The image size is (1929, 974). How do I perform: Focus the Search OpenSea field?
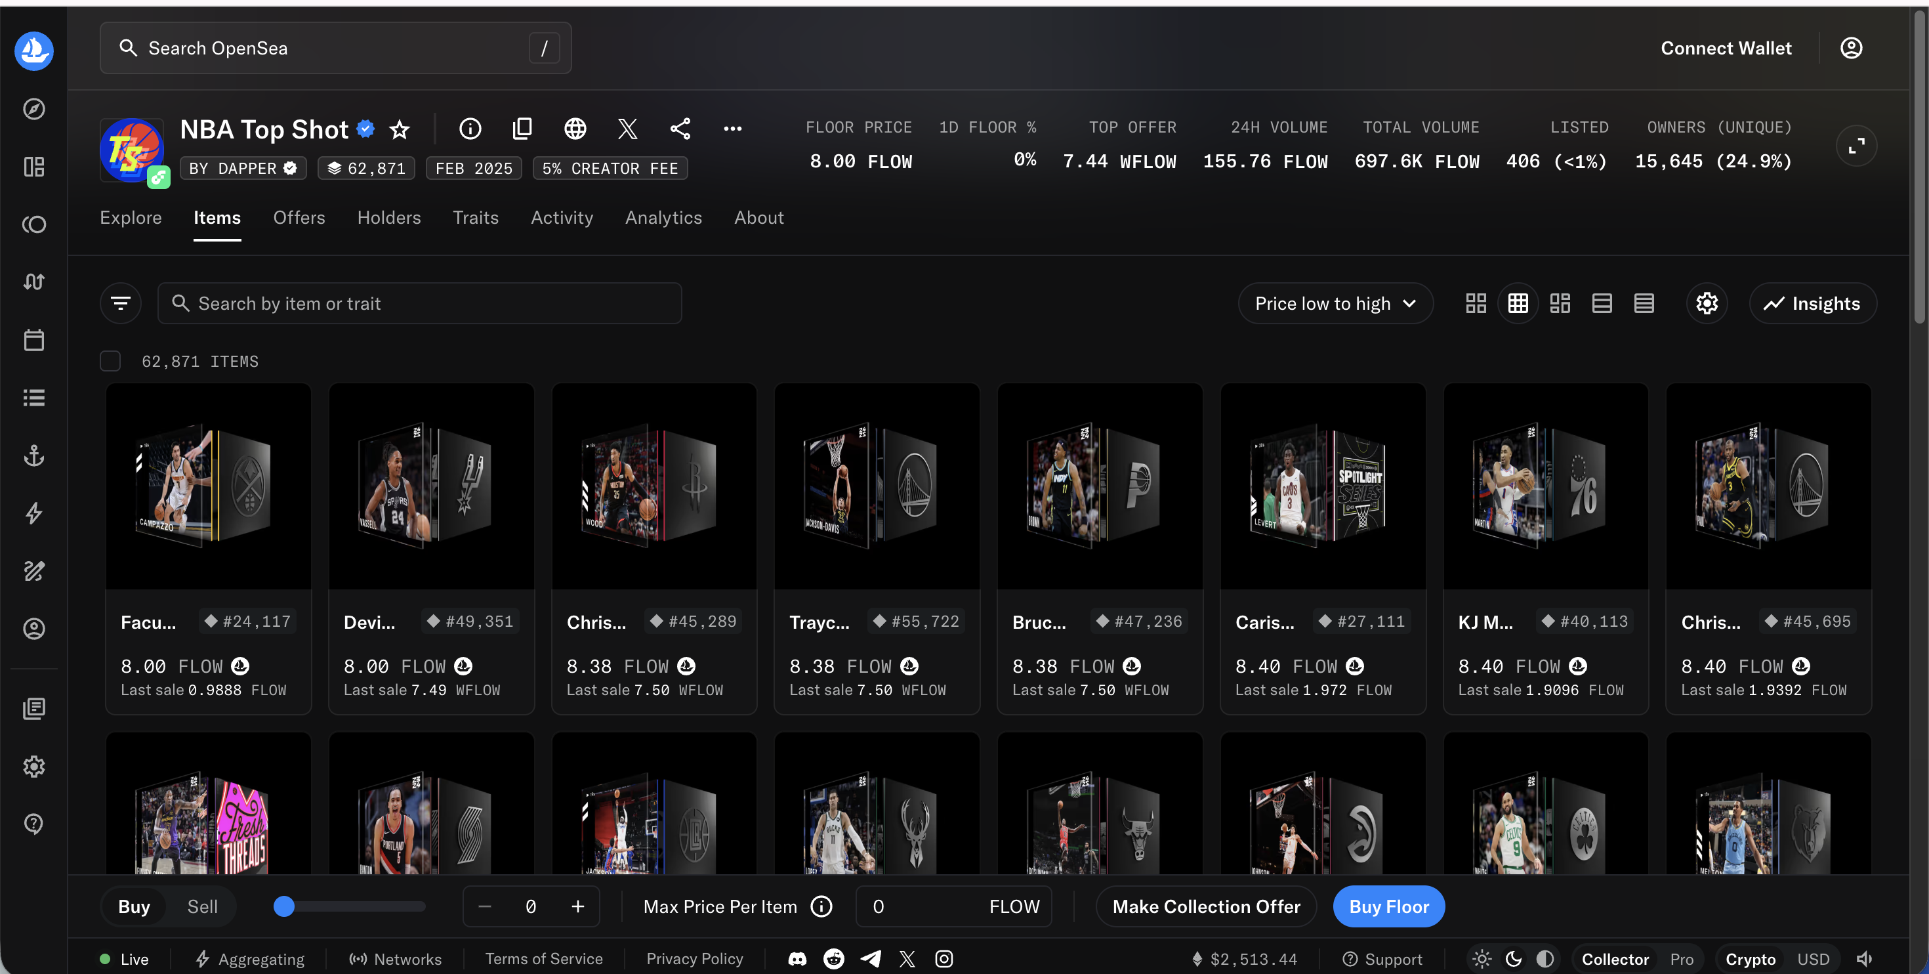(x=335, y=48)
